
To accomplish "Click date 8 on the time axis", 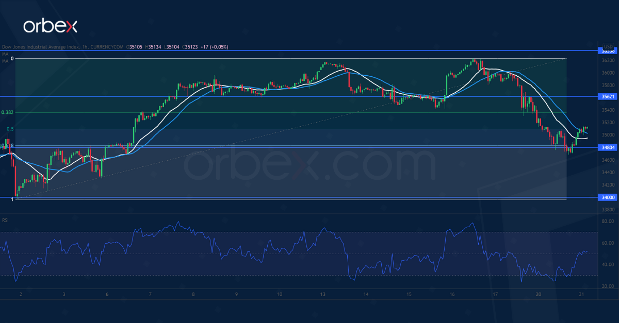I will click(x=193, y=294).
